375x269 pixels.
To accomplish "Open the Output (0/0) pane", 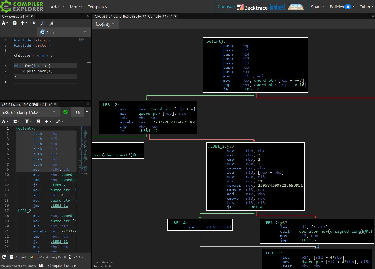I will [x=23, y=257].
